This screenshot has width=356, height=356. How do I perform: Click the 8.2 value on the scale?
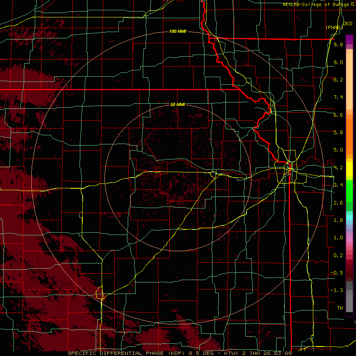tap(338, 80)
